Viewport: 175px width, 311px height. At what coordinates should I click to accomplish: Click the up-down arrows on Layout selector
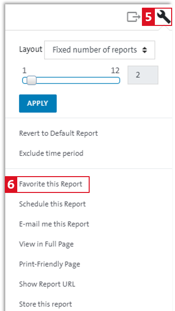click(x=145, y=50)
